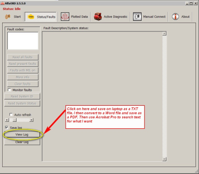Click the Clear Log button

pyautogui.click(x=22, y=142)
